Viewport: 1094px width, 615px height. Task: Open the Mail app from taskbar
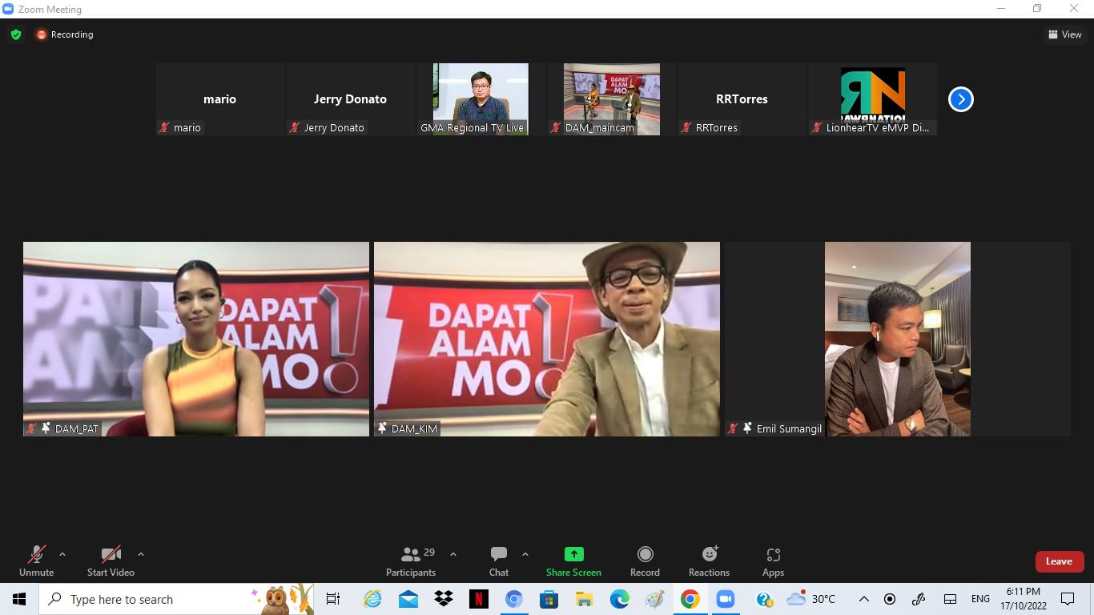coord(408,599)
